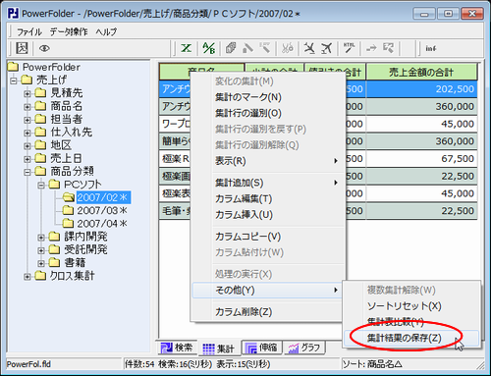
Task: Click the right arrow toolbar icon
Action: click(x=371, y=48)
